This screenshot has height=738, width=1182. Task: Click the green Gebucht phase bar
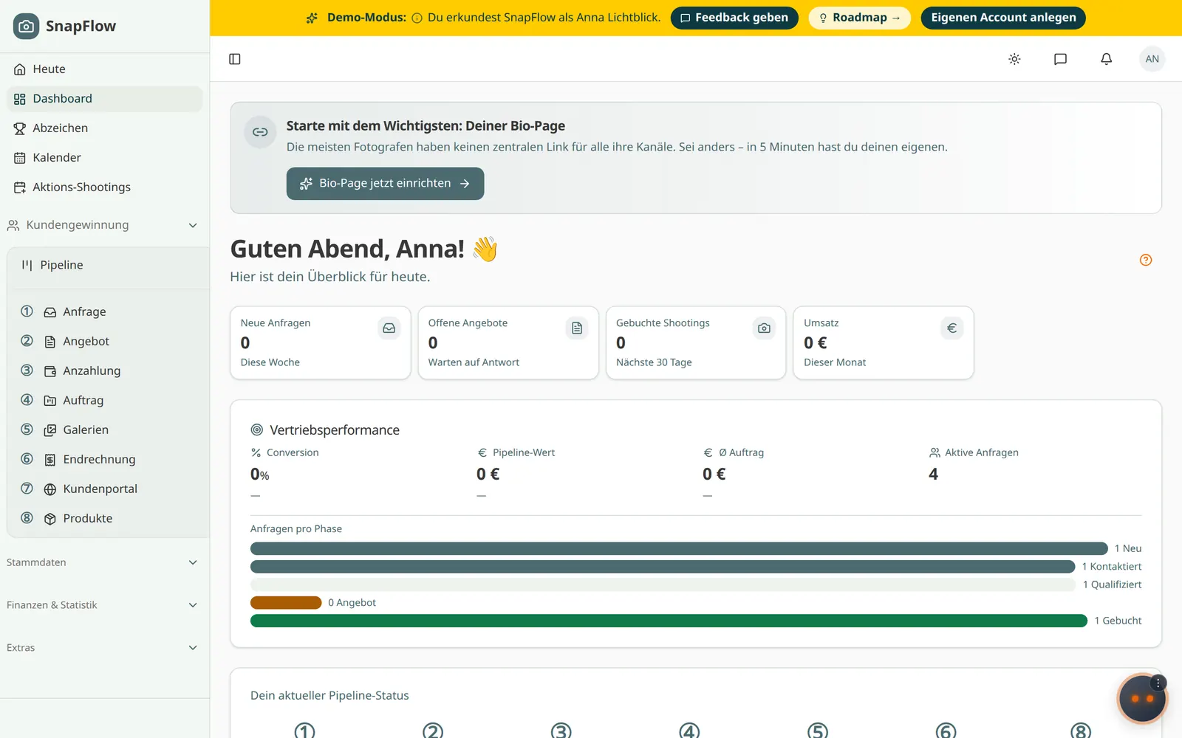[x=669, y=621]
